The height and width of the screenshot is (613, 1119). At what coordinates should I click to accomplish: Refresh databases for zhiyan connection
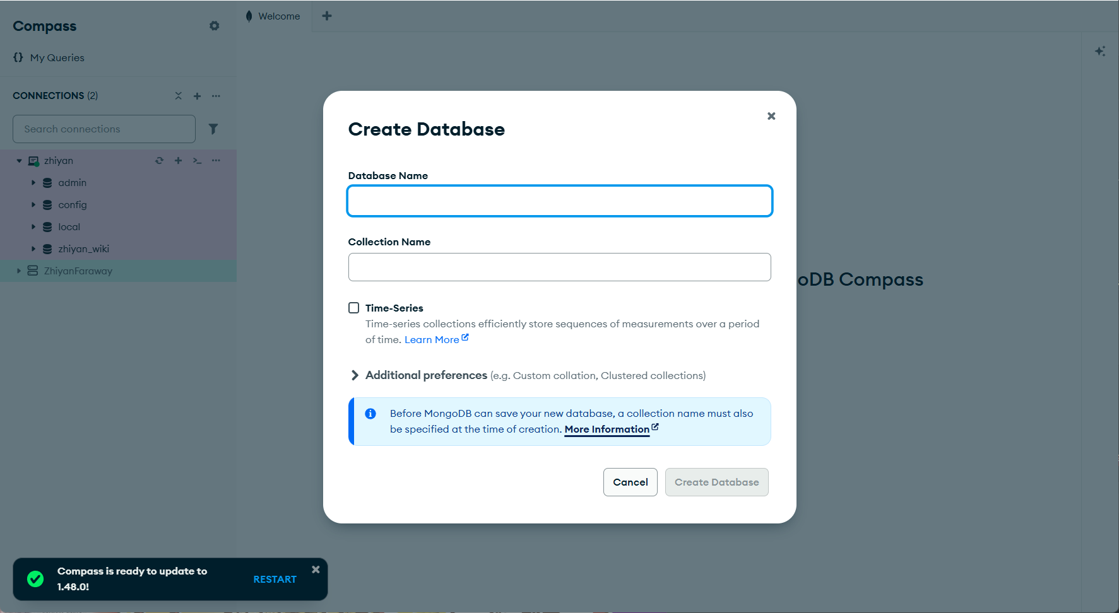coord(159,161)
